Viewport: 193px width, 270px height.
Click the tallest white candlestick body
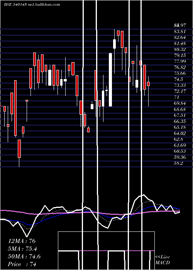click(110, 80)
